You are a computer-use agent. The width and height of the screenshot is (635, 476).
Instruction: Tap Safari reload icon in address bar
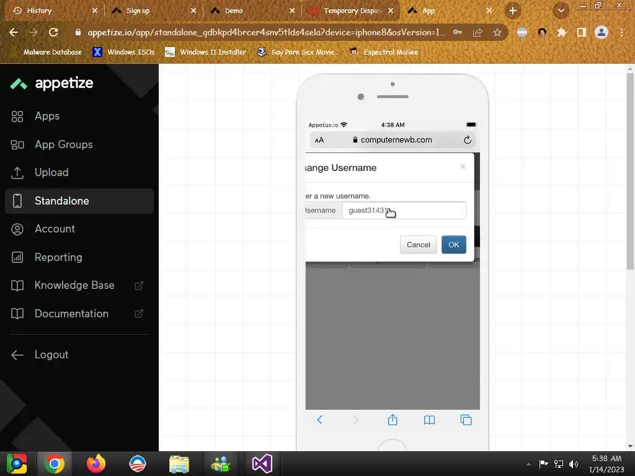pos(468,140)
